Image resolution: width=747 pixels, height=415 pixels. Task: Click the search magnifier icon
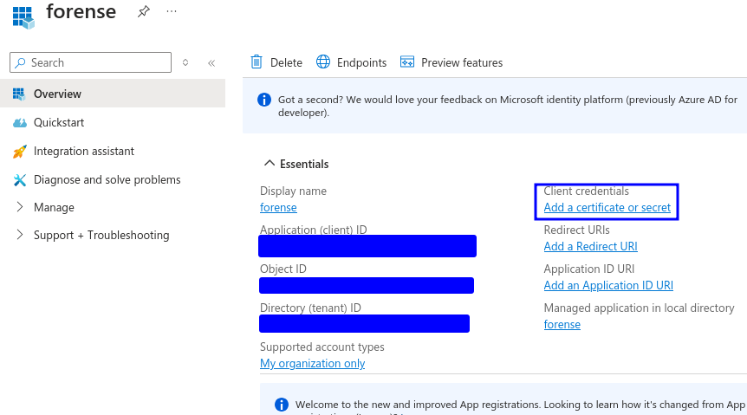tap(20, 63)
